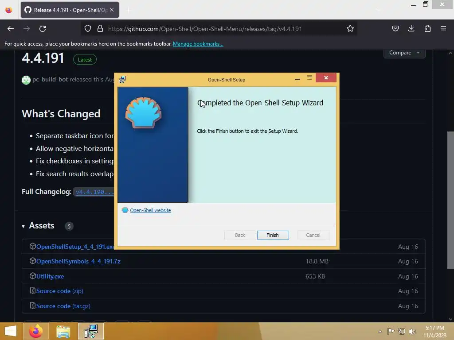This screenshot has height=340, width=454.
Task: Click the 653 KB file size text
Action: coord(315,276)
